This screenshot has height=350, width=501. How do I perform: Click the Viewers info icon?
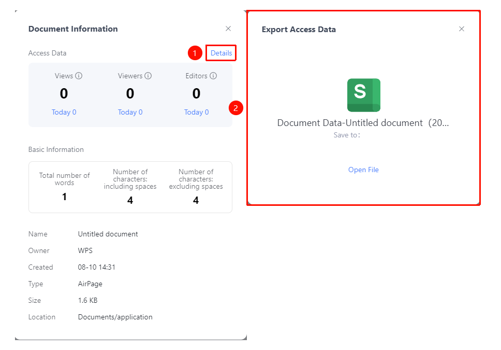coord(148,76)
